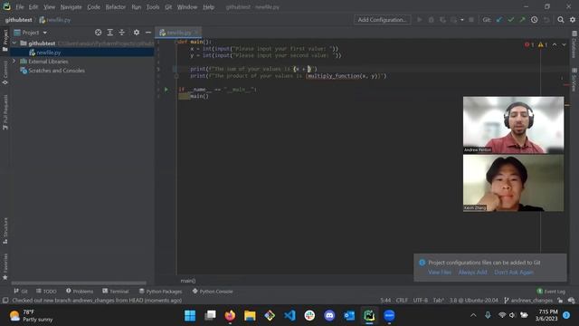Open Search Everywhere magnifier icon
Viewport: 579px width, 326px height.
(x=561, y=20)
